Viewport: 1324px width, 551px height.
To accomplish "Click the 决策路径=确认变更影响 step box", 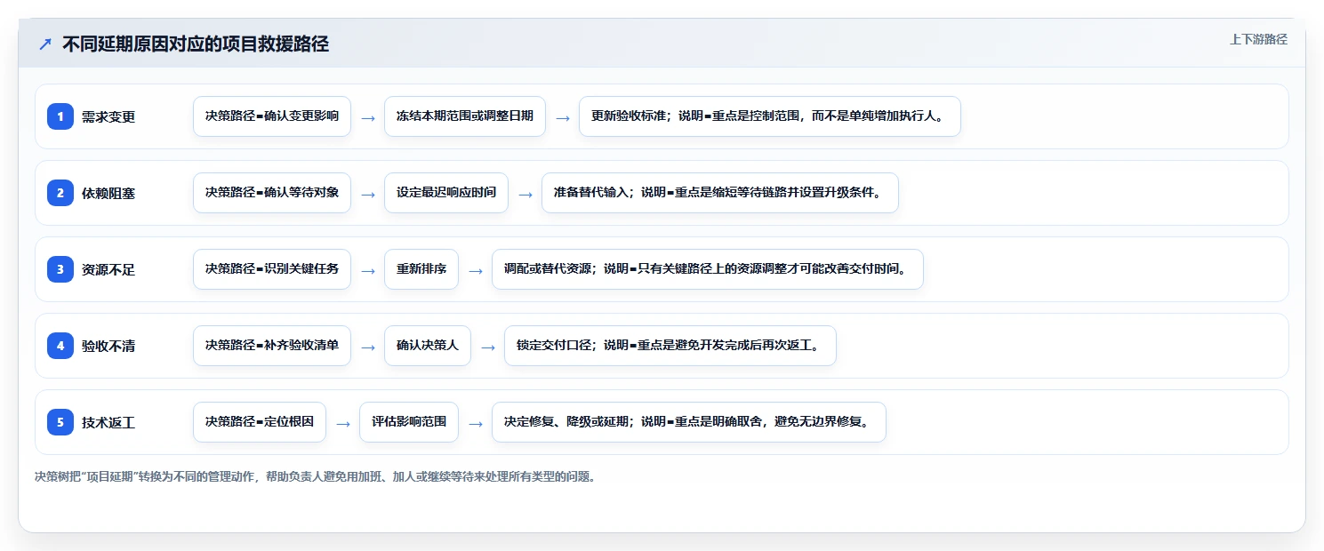I will (x=272, y=116).
